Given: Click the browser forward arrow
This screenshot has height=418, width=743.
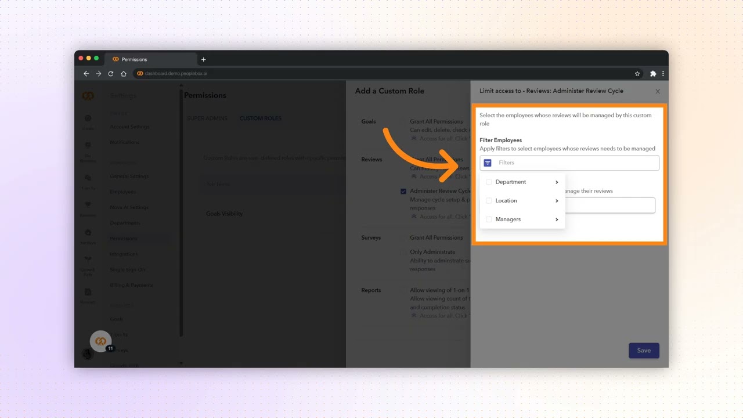Looking at the screenshot, I should click(x=99, y=74).
